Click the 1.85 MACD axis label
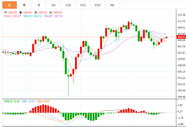 point(180,105)
